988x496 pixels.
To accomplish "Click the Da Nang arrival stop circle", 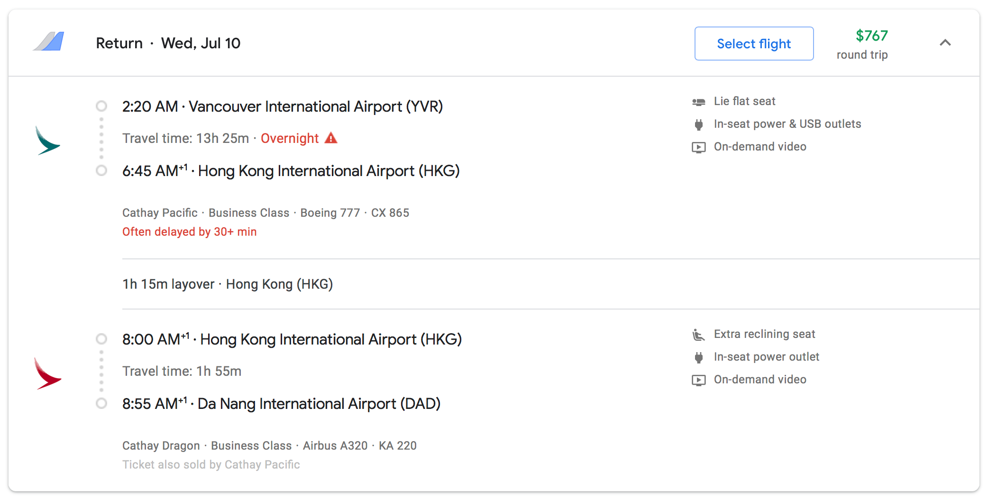I will click(x=101, y=403).
